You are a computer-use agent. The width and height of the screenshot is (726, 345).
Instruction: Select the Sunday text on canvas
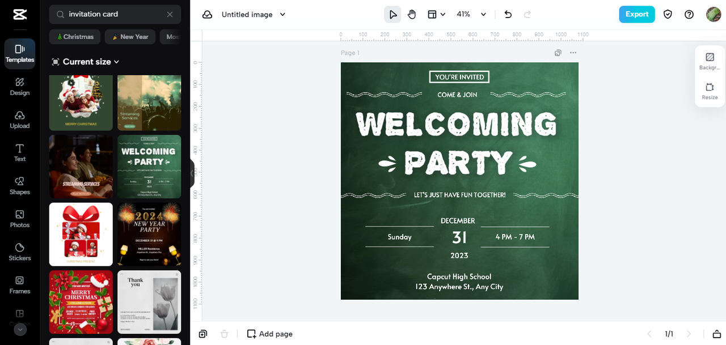pos(399,237)
